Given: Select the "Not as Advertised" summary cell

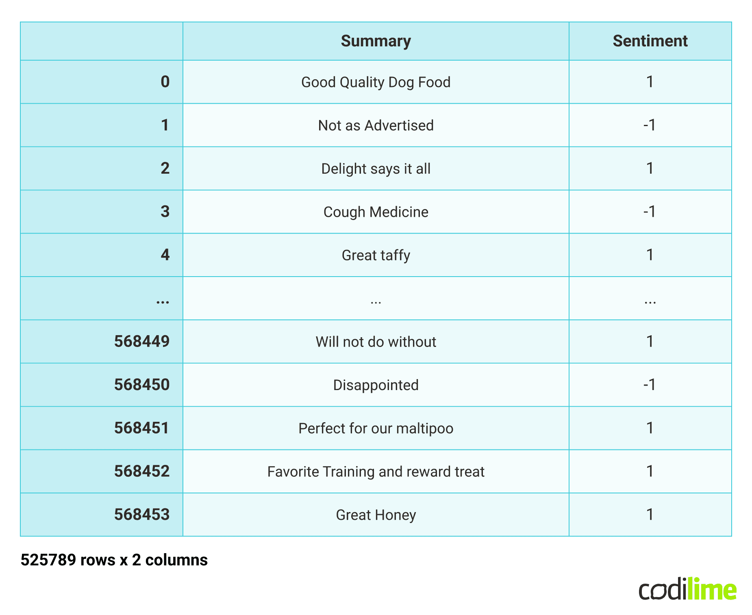Looking at the screenshot, I should pyautogui.click(x=376, y=125).
